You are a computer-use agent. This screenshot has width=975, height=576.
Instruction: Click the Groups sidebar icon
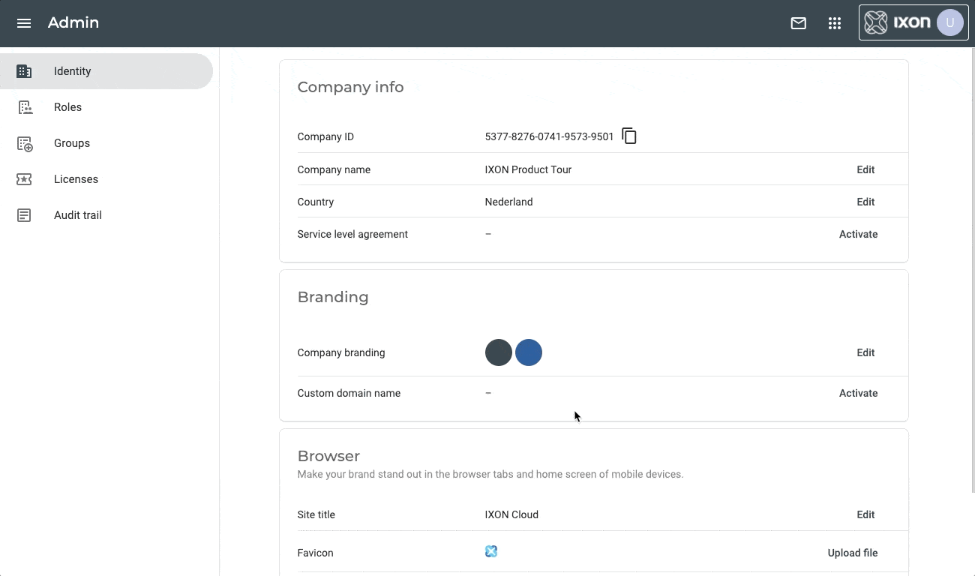point(25,143)
